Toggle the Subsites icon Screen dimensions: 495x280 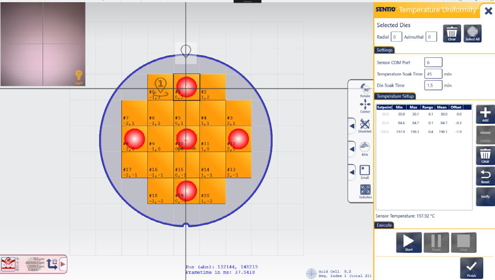click(365, 191)
